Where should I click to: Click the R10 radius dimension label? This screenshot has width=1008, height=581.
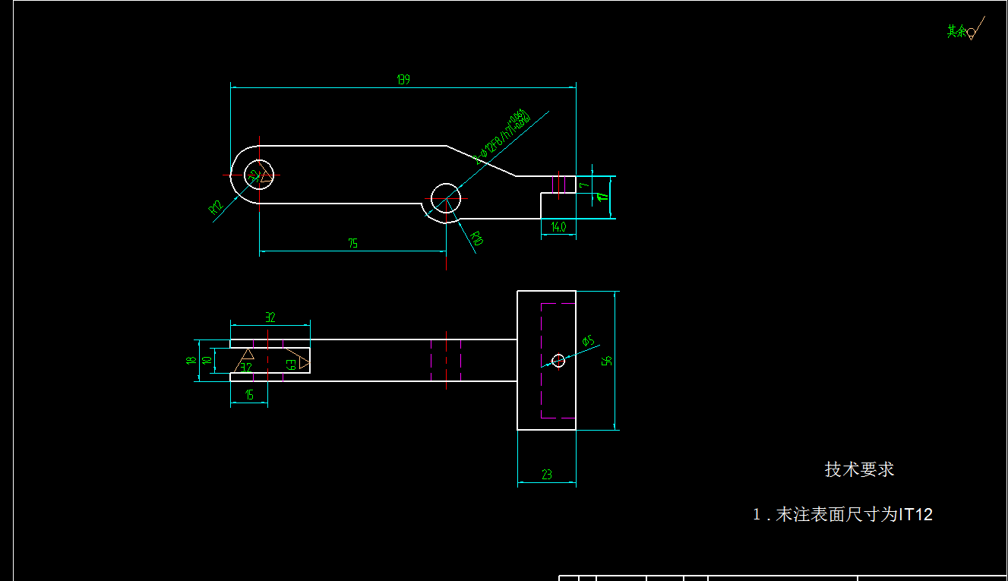[x=477, y=238]
